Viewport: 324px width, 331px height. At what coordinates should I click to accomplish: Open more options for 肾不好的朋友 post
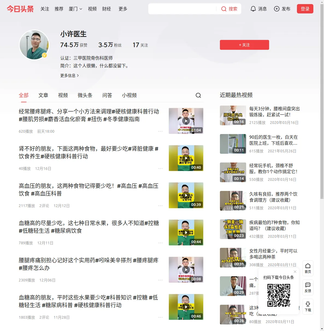pos(160,169)
